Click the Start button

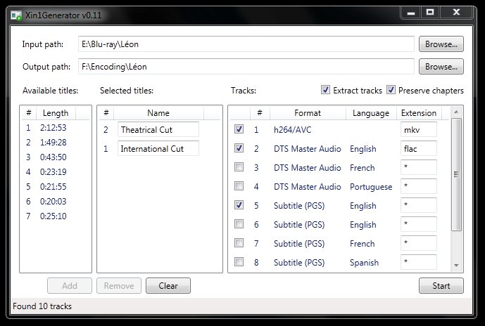click(x=441, y=285)
